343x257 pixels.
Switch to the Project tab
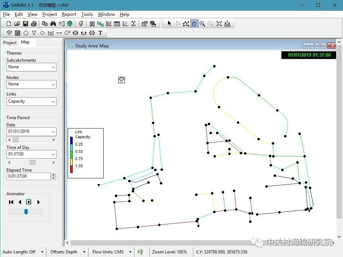click(x=10, y=42)
